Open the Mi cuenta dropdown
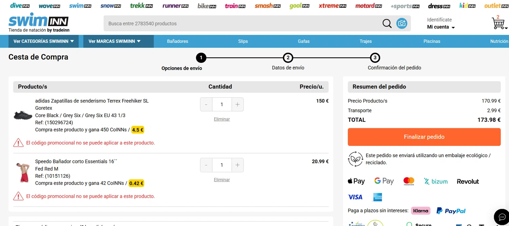This screenshot has height=226, width=509. click(441, 27)
